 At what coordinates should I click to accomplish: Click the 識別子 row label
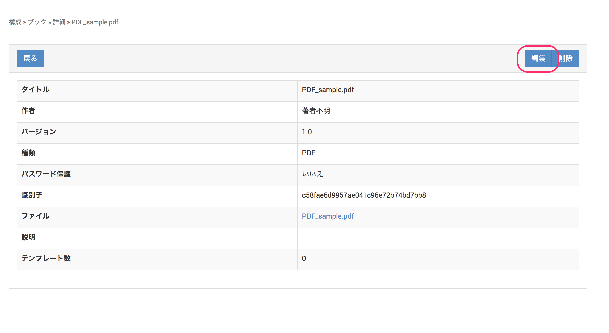[32, 195]
